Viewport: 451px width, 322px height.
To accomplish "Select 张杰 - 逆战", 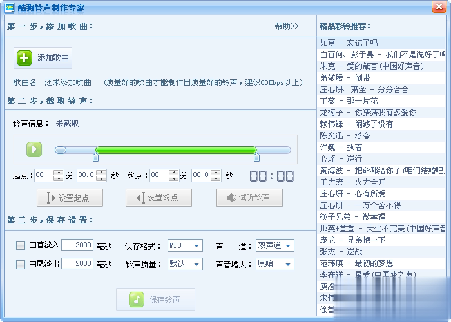I will point(381,252).
